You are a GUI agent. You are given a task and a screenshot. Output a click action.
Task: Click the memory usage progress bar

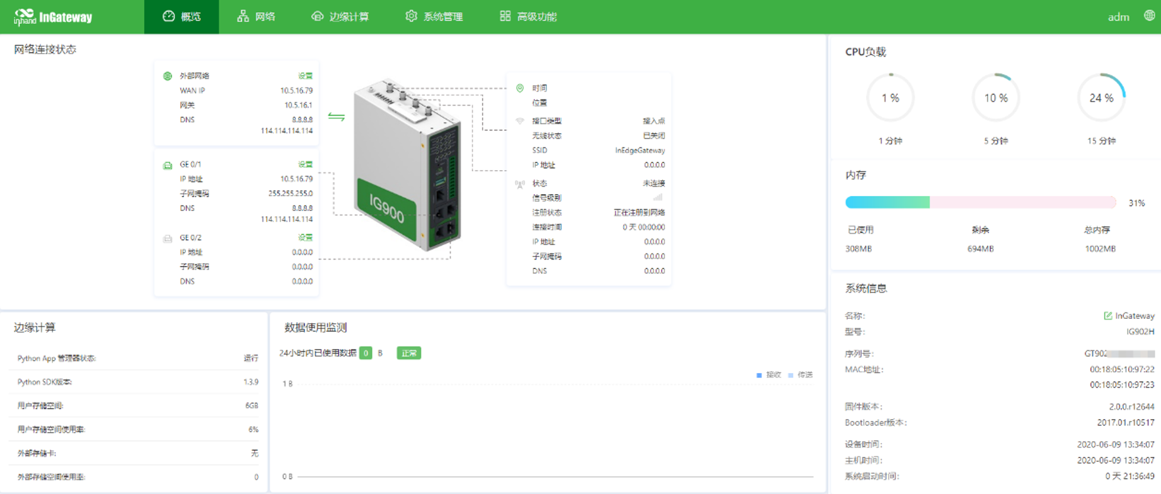click(x=981, y=202)
